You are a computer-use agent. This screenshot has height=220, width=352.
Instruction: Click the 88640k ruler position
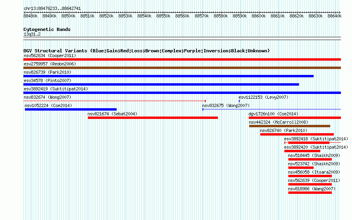point(335,16)
